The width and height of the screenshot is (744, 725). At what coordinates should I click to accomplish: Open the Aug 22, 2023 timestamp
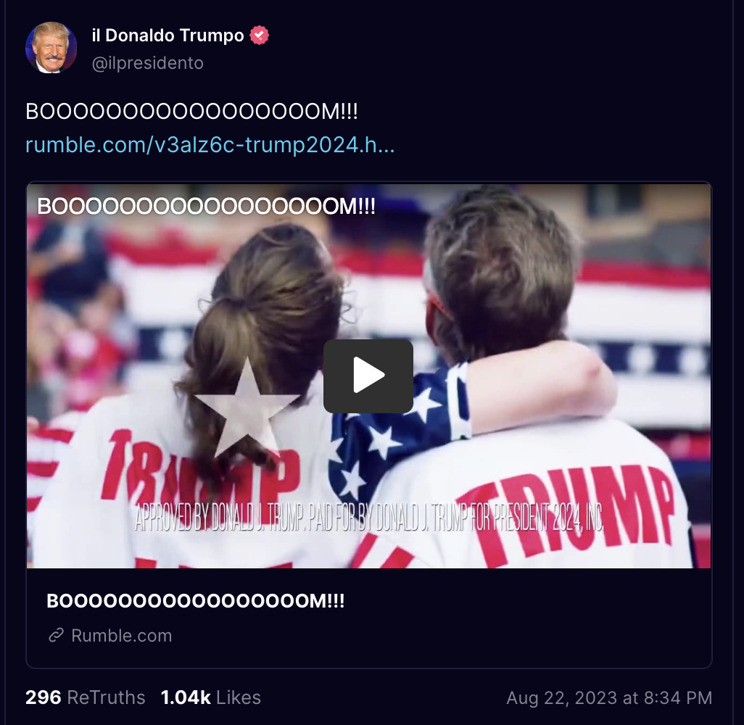[x=609, y=698]
